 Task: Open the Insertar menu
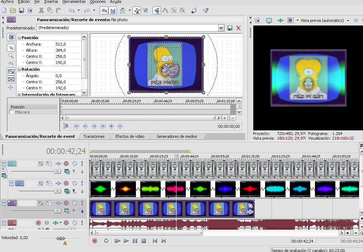pyautogui.click(x=51, y=2)
